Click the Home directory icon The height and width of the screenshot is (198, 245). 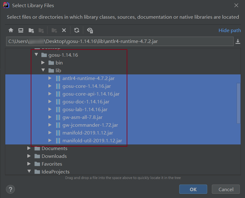pyautogui.click(x=11, y=30)
